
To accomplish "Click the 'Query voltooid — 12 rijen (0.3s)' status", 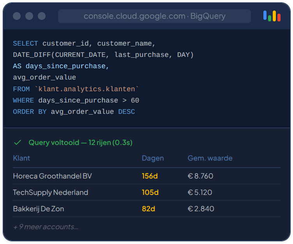I will [81, 143].
